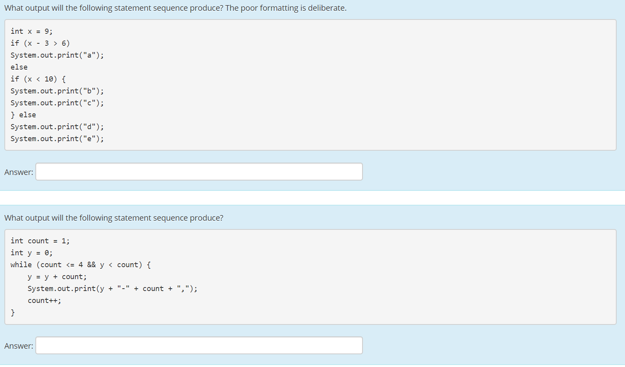The width and height of the screenshot is (625, 367).
Task: Click the print("c") statement line
Action: pos(57,103)
